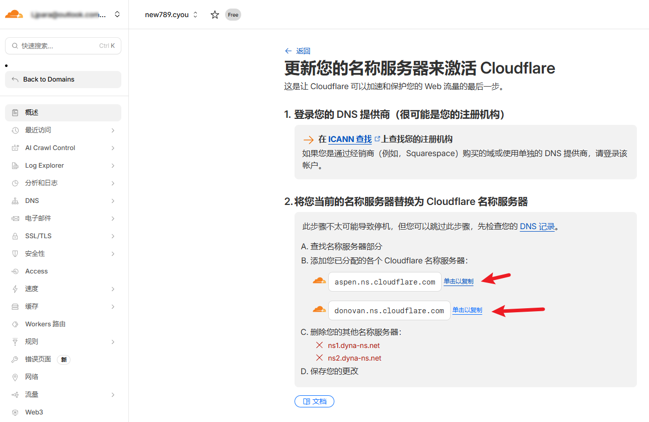The width and height of the screenshot is (649, 422).
Task: Click the overview clipboard icon
Action: tap(15, 113)
